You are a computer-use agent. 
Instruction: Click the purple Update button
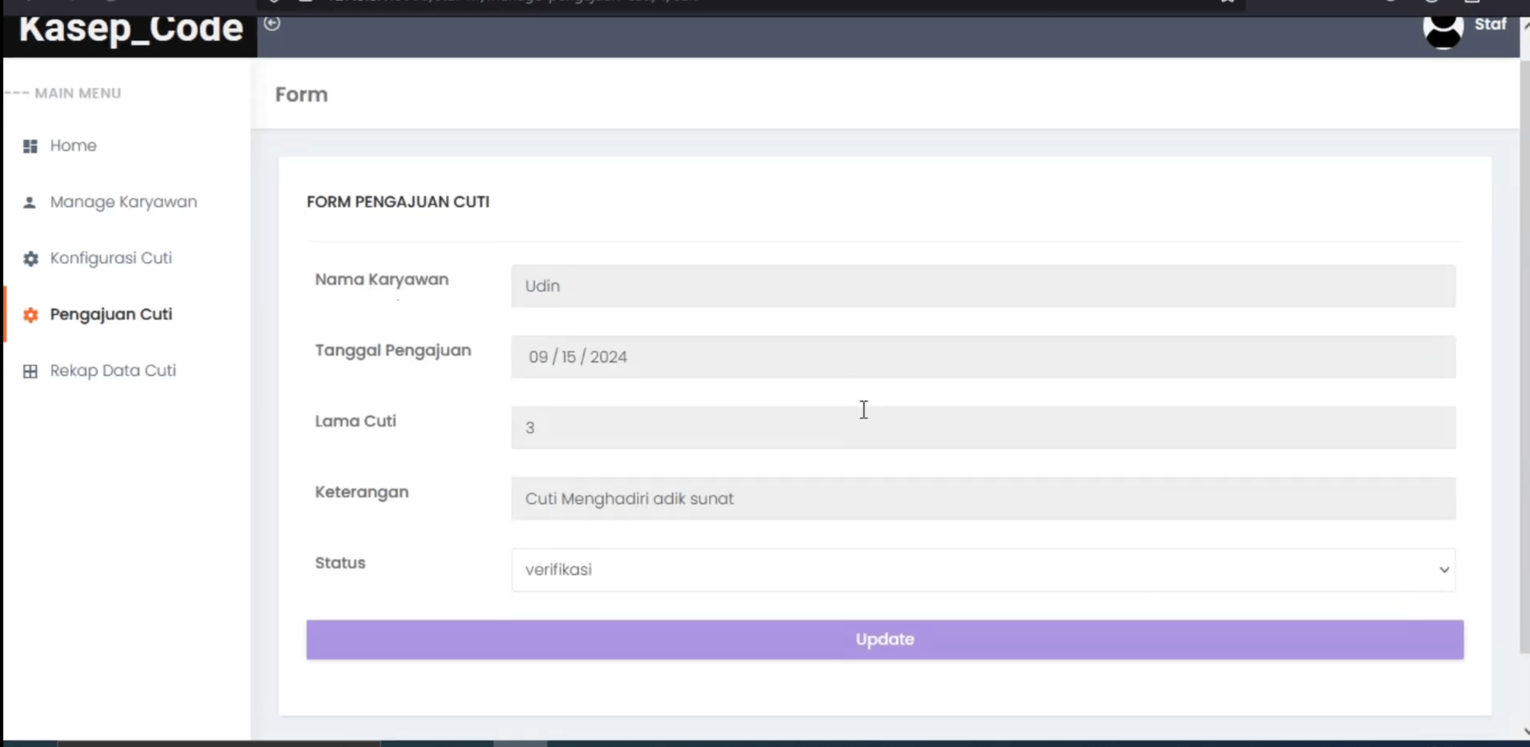pyautogui.click(x=885, y=640)
